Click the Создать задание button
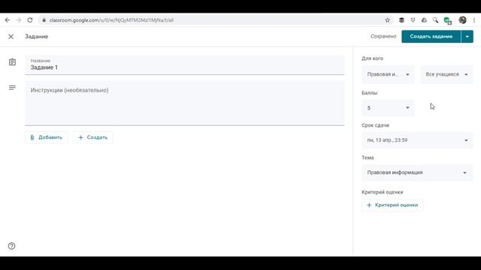 pos(431,37)
